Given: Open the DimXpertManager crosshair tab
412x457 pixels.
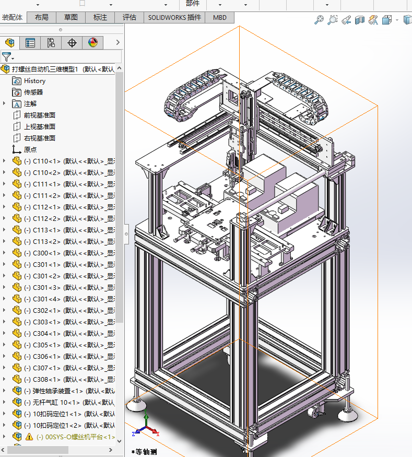Looking at the screenshot, I should [x=72, y=43].
